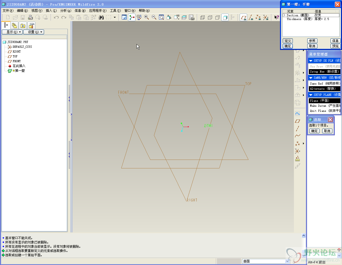Toggle datum axes display
This screenshot has width=342, height=265.
[x=251, y=17]
